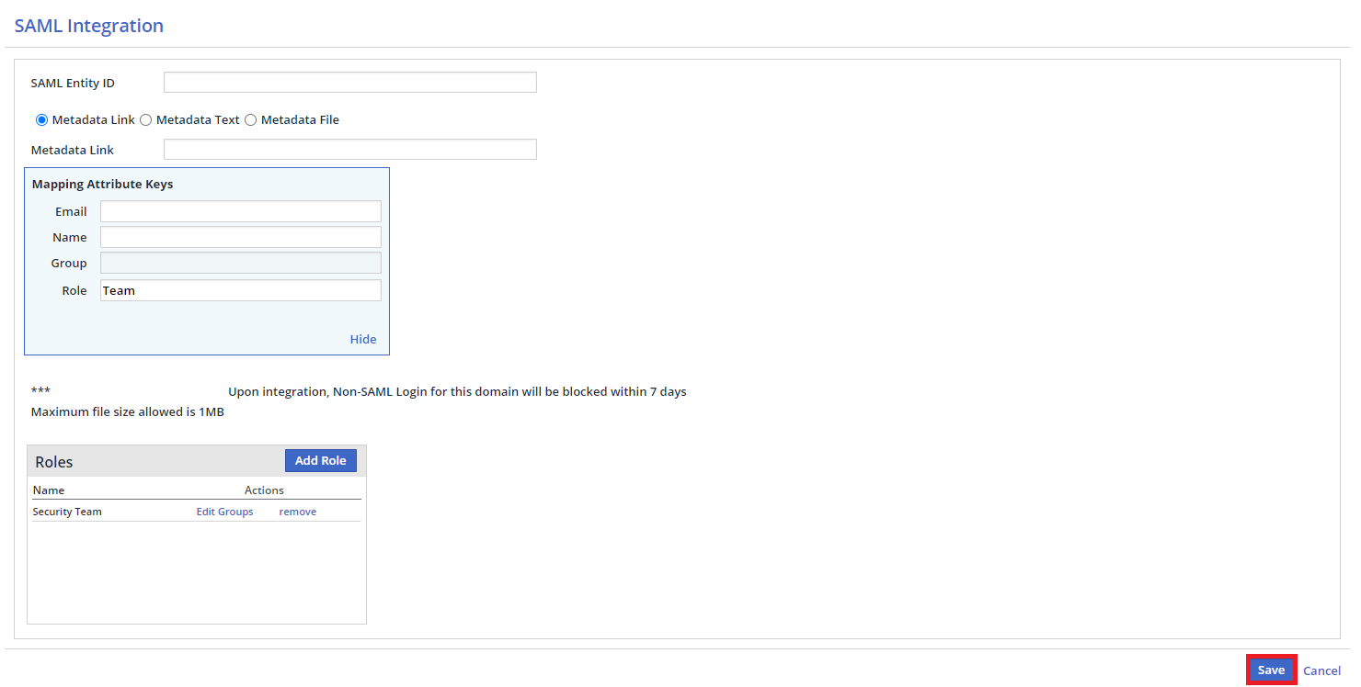
Task: Remove the Security Team role
Action: point(297,512)
